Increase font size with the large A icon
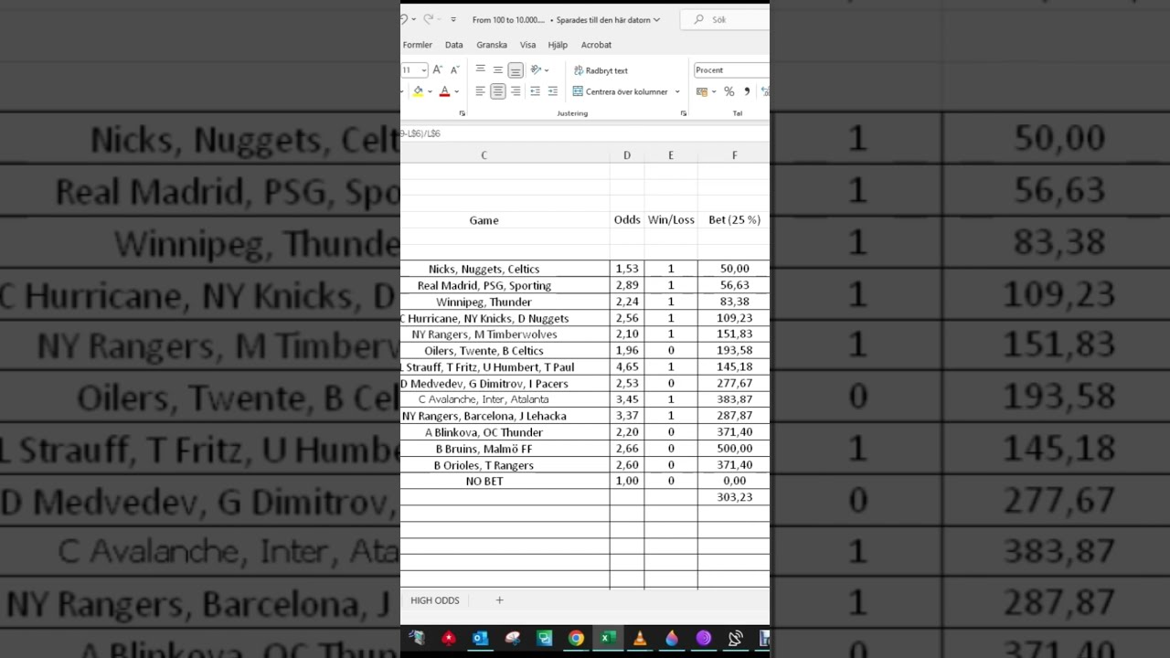The image size is (1170, 658). (437, 69)
